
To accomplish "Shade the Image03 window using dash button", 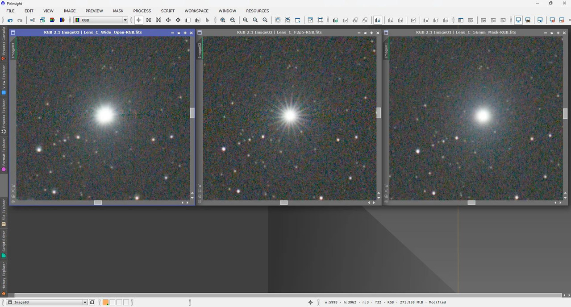I will click(x=173, y=33).
